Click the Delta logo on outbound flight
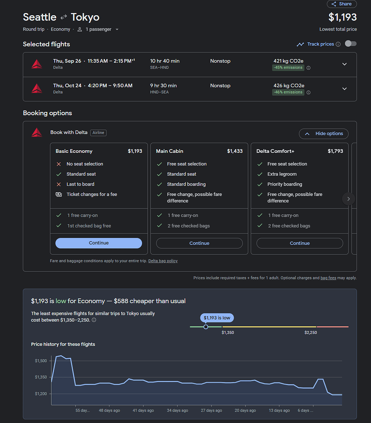 click(x=37, y=64)
